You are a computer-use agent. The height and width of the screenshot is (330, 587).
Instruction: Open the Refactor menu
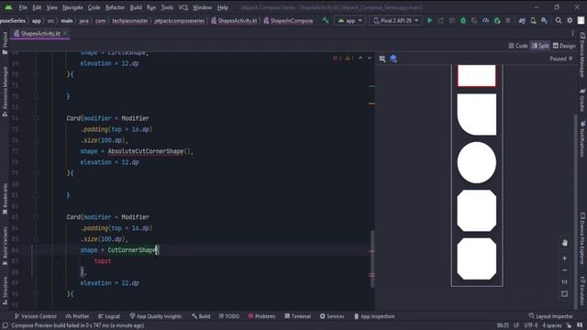pos(115,7)
